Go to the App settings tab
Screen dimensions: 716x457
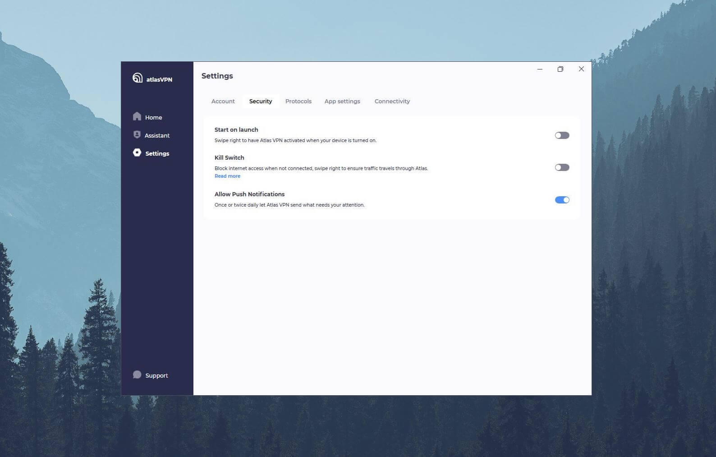(x=342, y=101)
